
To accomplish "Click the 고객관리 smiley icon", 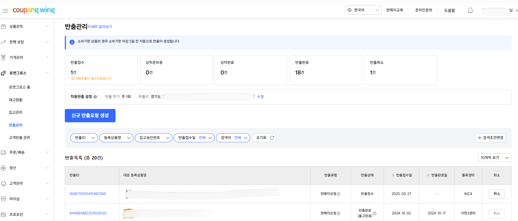I will [x=3, y=183].
